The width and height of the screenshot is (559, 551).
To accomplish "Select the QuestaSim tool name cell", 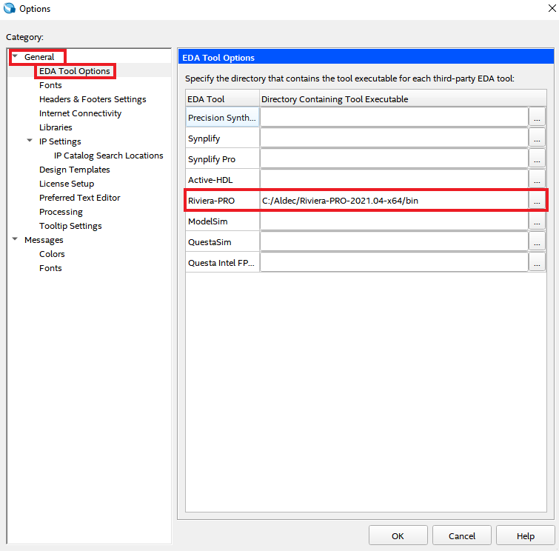I will pyautogui.click(x=222, y=241).
